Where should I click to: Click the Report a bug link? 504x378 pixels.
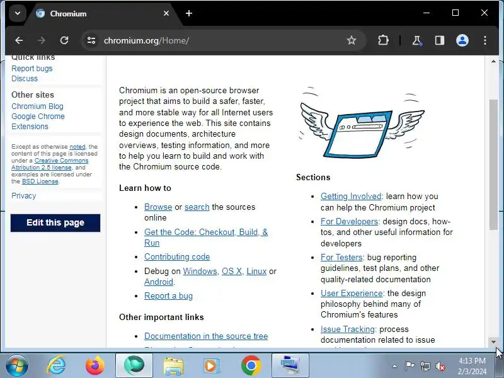click(x=168, y=295)
